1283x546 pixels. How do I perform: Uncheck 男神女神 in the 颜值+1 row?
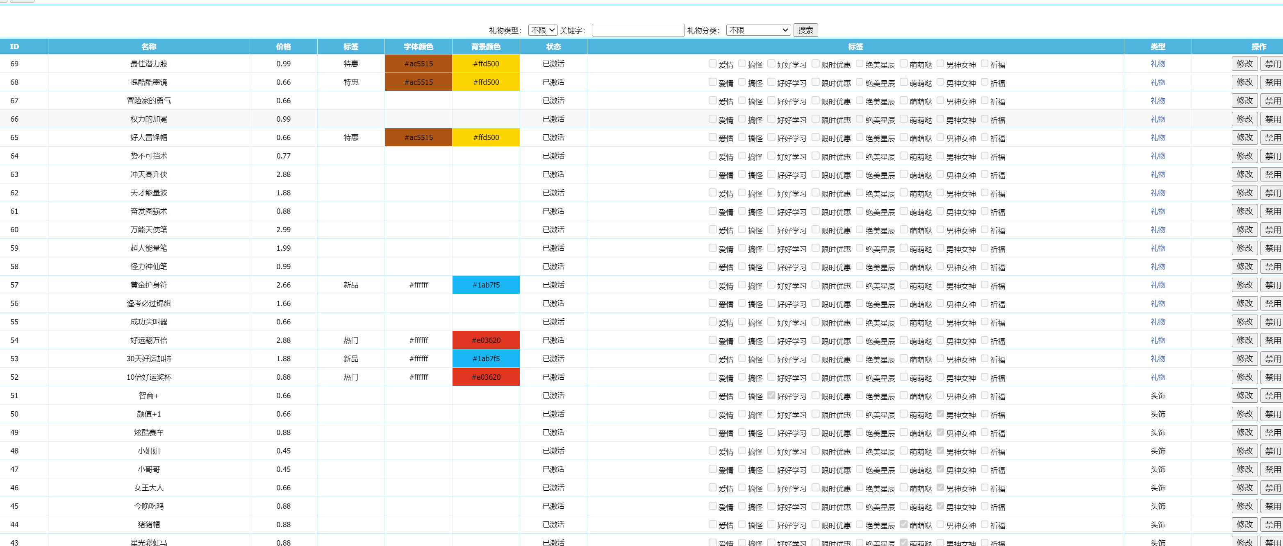[x=940, y=414]
